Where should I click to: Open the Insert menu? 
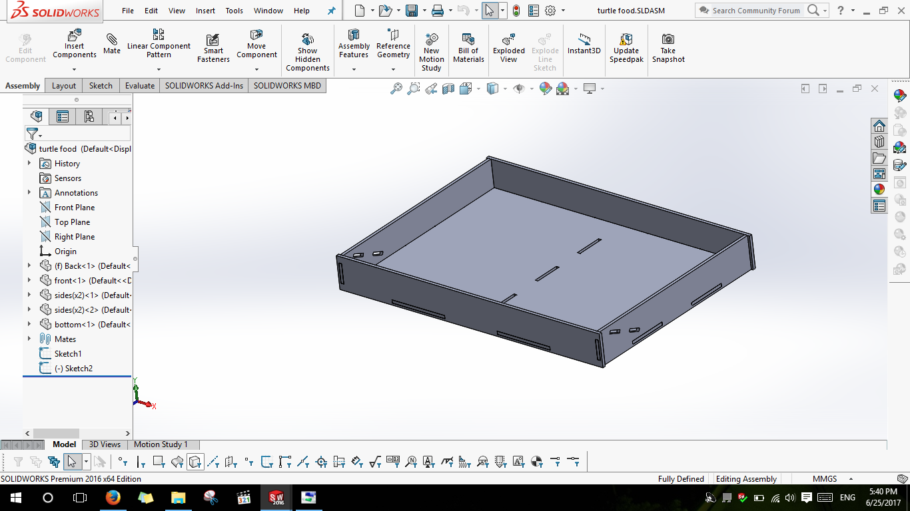coord(205,11)
